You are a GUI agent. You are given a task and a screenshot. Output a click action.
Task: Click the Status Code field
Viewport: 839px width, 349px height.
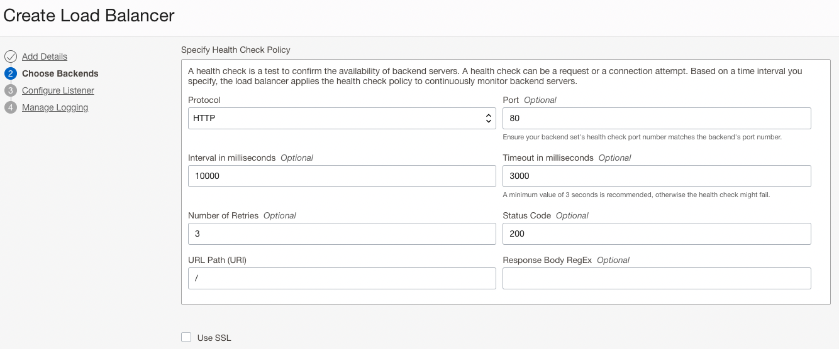coord(657,234)
